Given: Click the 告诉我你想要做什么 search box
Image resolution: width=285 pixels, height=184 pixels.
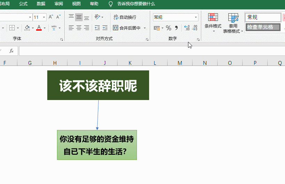Looking at the screenshot, I should point(136,4).
